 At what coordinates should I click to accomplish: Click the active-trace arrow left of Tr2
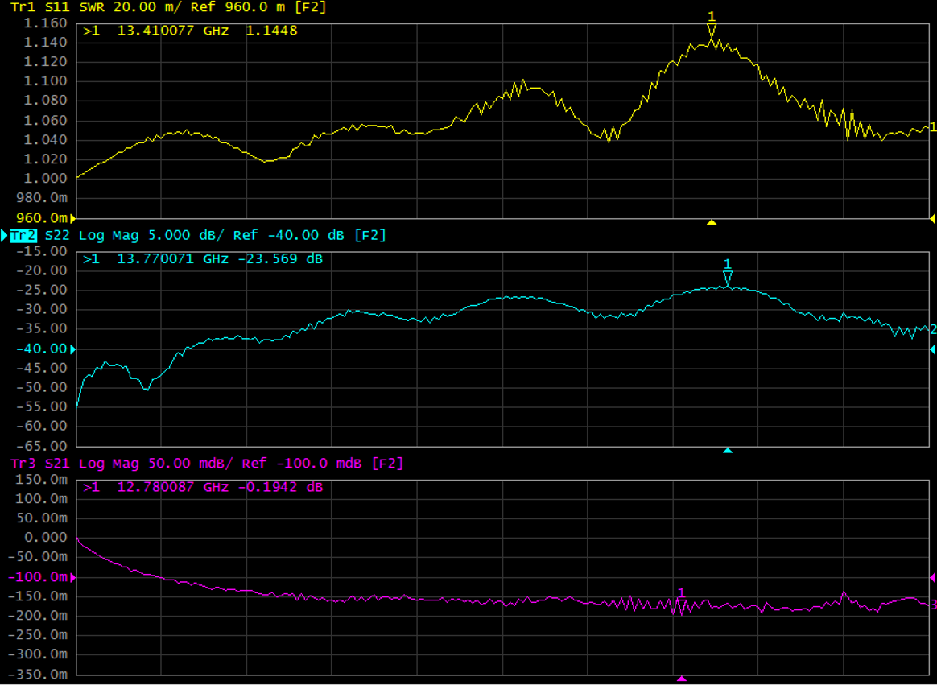pyautogui.click(x=4, y=235)
